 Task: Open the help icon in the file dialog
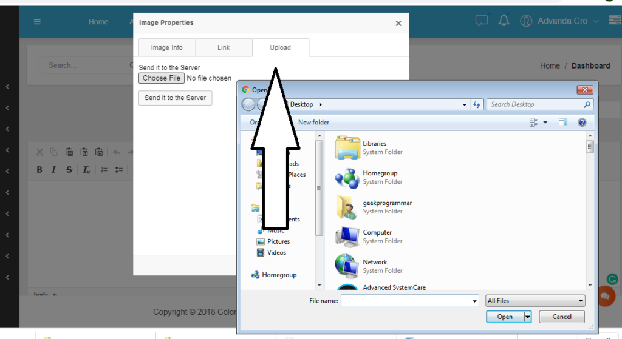(582, 123)
